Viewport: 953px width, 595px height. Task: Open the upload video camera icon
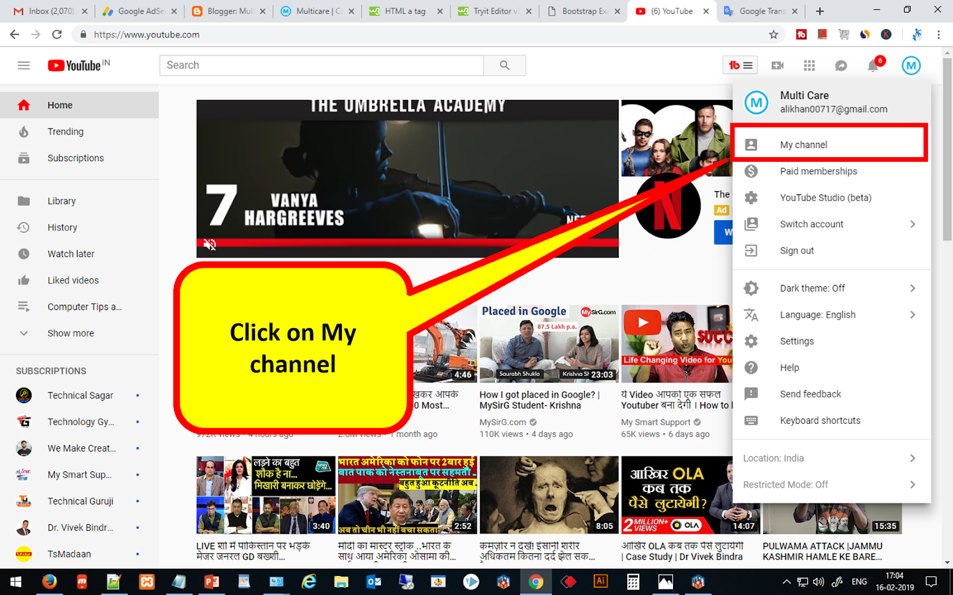[777, 65]
